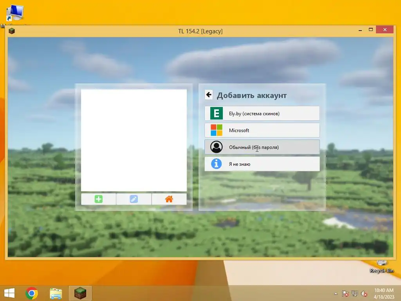
Task: Click the empty white accounts list area
Action: 134,140
